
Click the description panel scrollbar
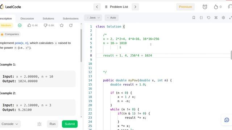(x=81, y=45)
